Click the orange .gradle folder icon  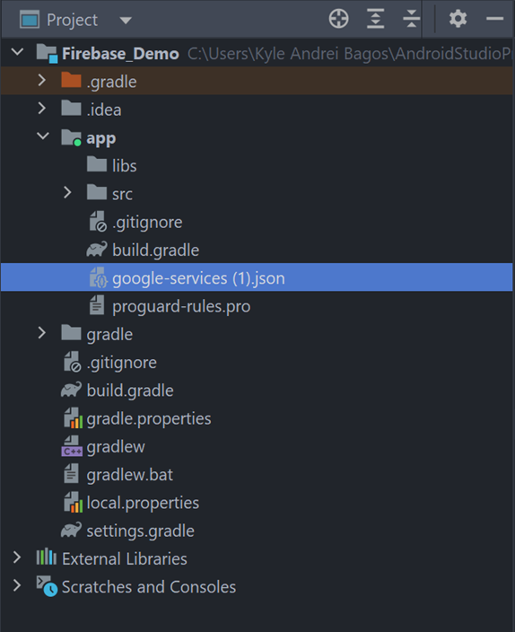[x=71, y=80]
